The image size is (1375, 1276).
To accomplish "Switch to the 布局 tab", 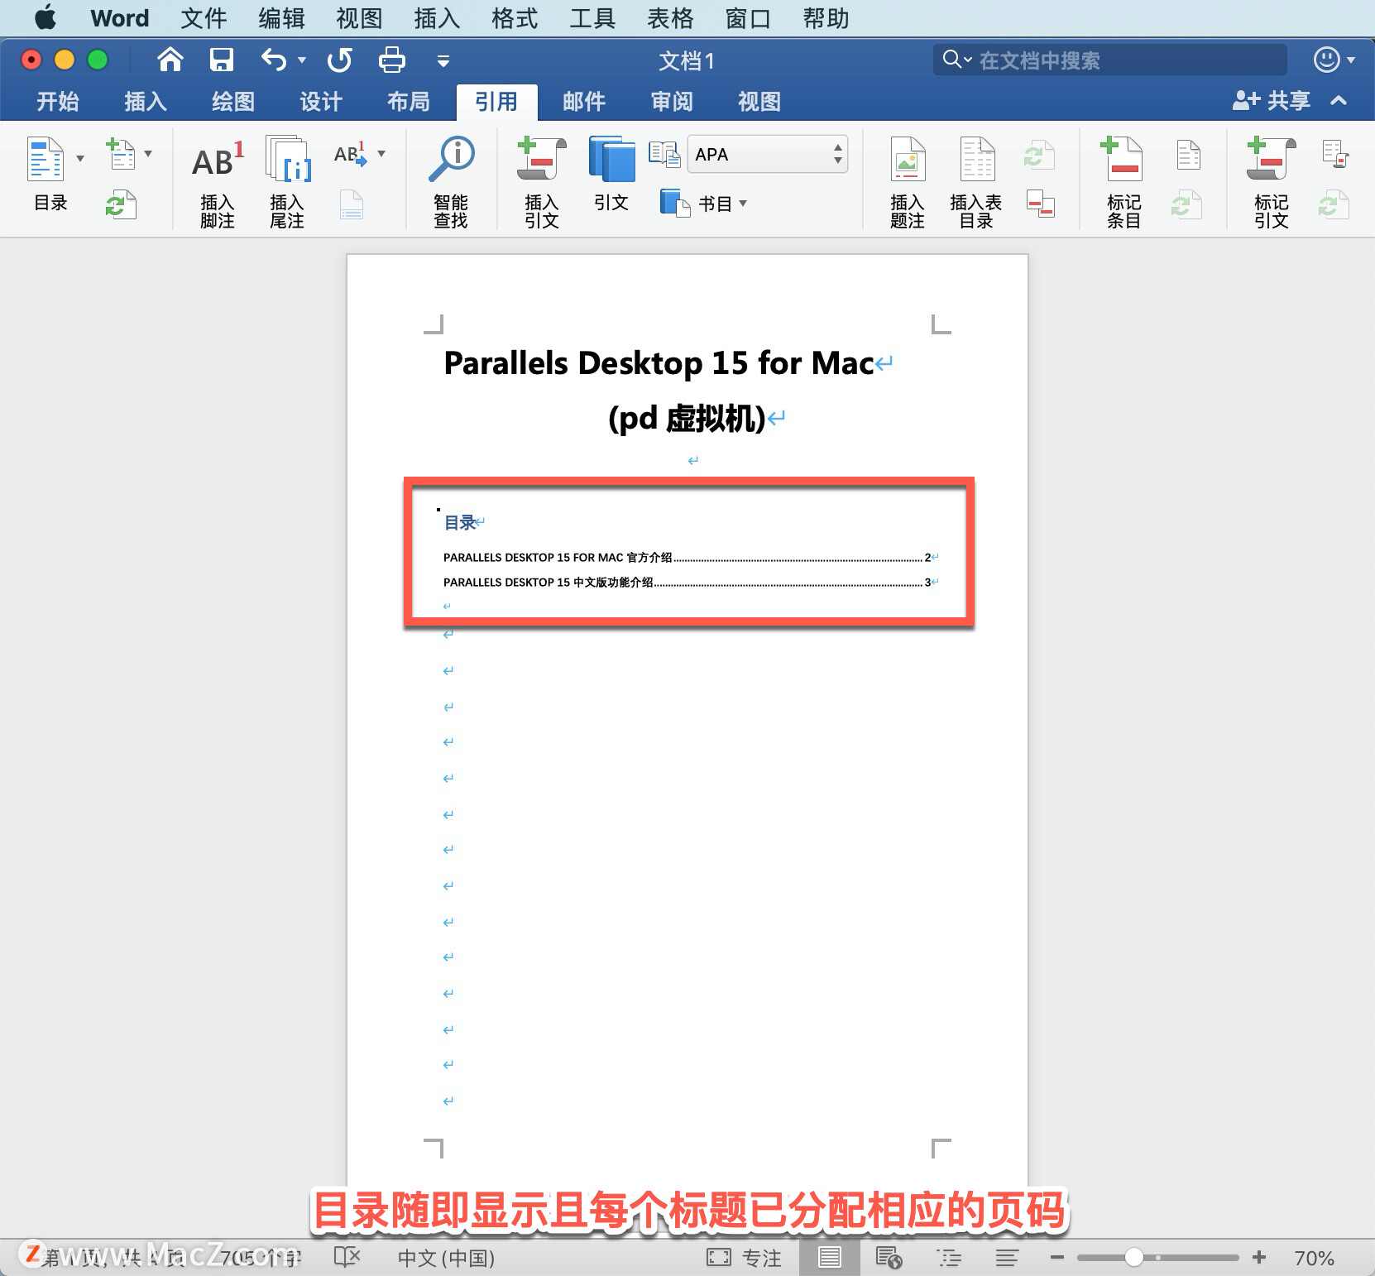I will pos(409,101).
